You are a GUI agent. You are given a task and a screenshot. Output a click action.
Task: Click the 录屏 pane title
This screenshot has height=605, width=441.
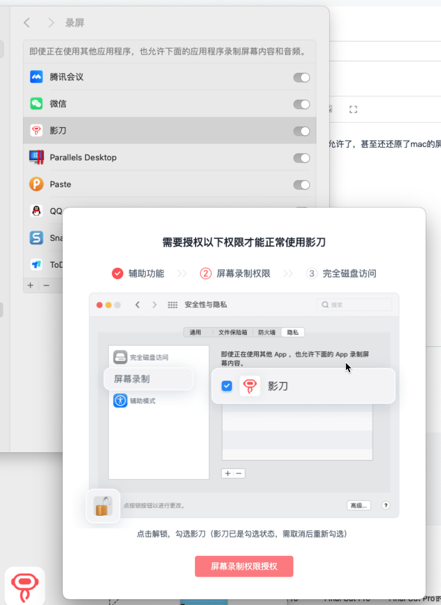tap(75, 23)
